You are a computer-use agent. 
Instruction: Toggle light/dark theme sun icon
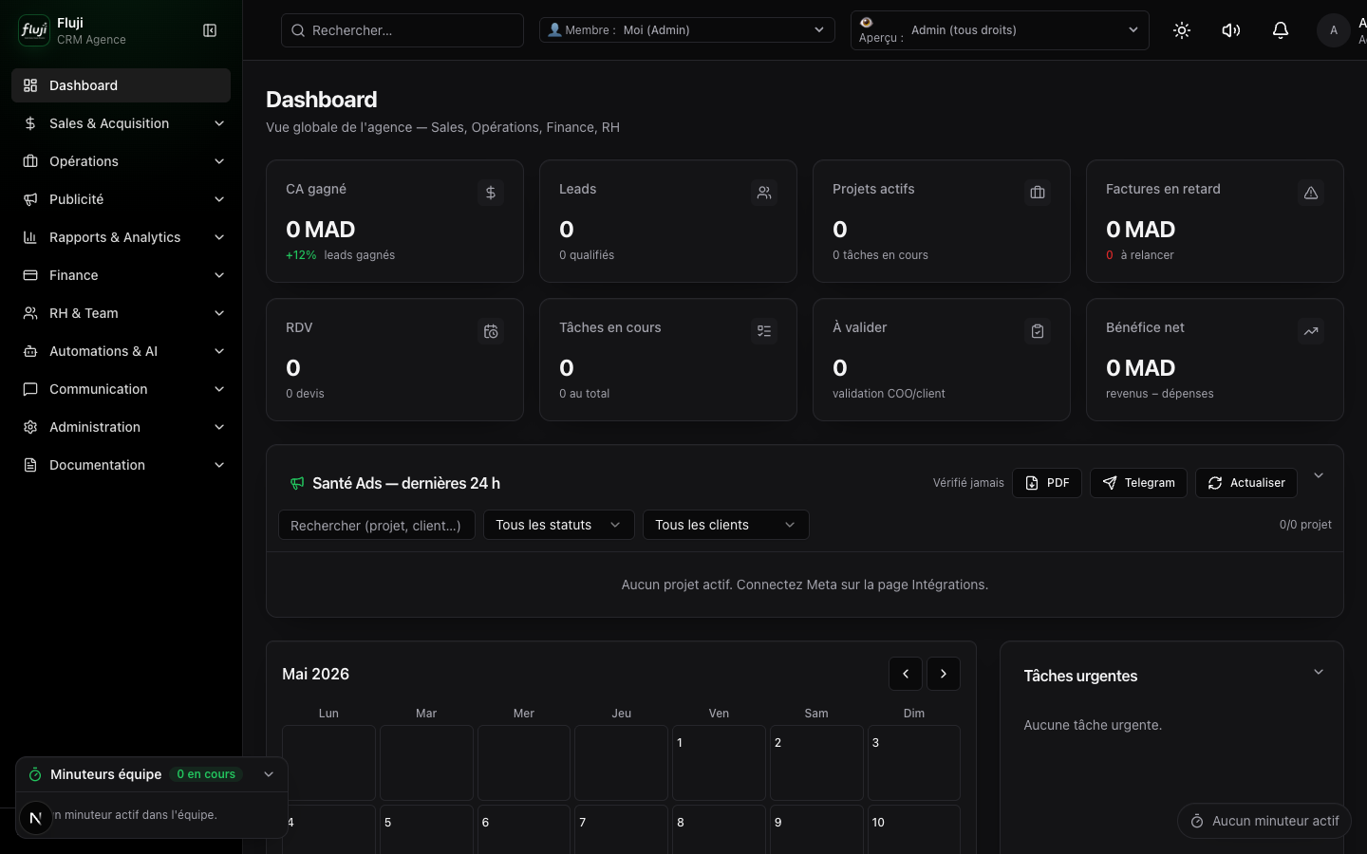[1182, 30]
